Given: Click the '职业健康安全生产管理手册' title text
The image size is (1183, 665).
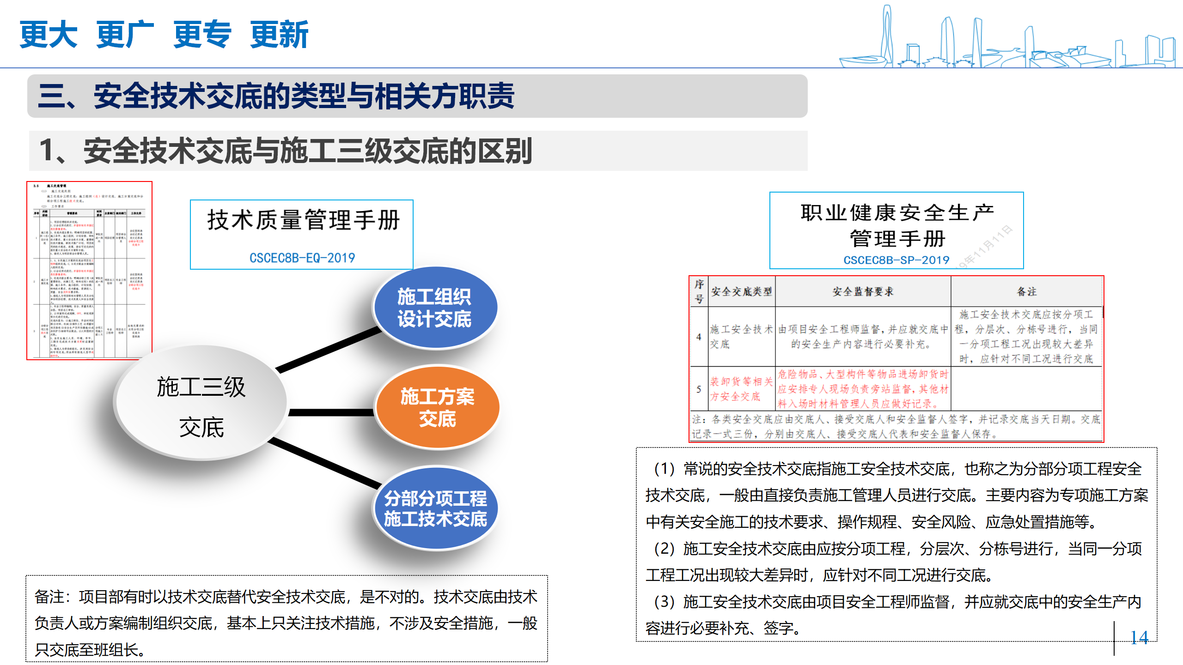Looking at the screenshot, I should 897,226.
